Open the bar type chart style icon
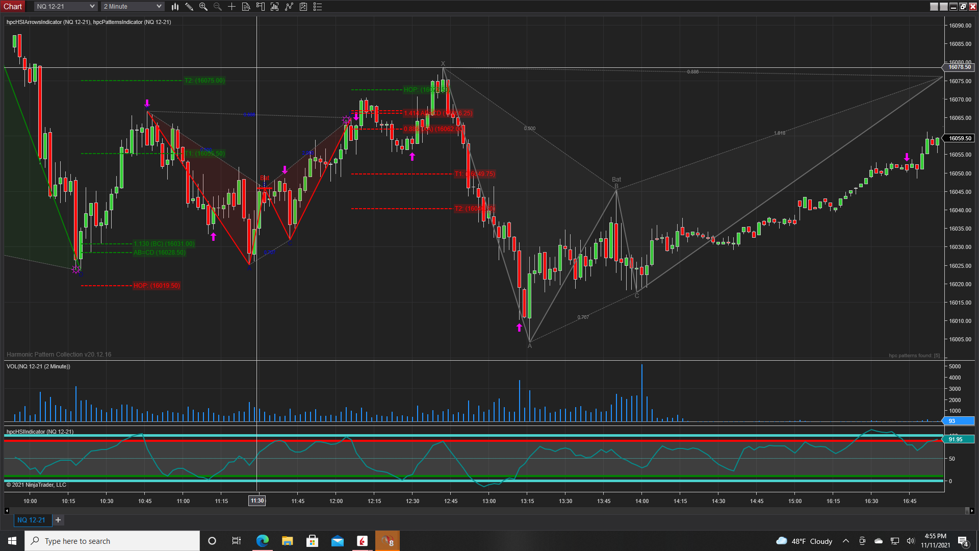 point(175,7)
